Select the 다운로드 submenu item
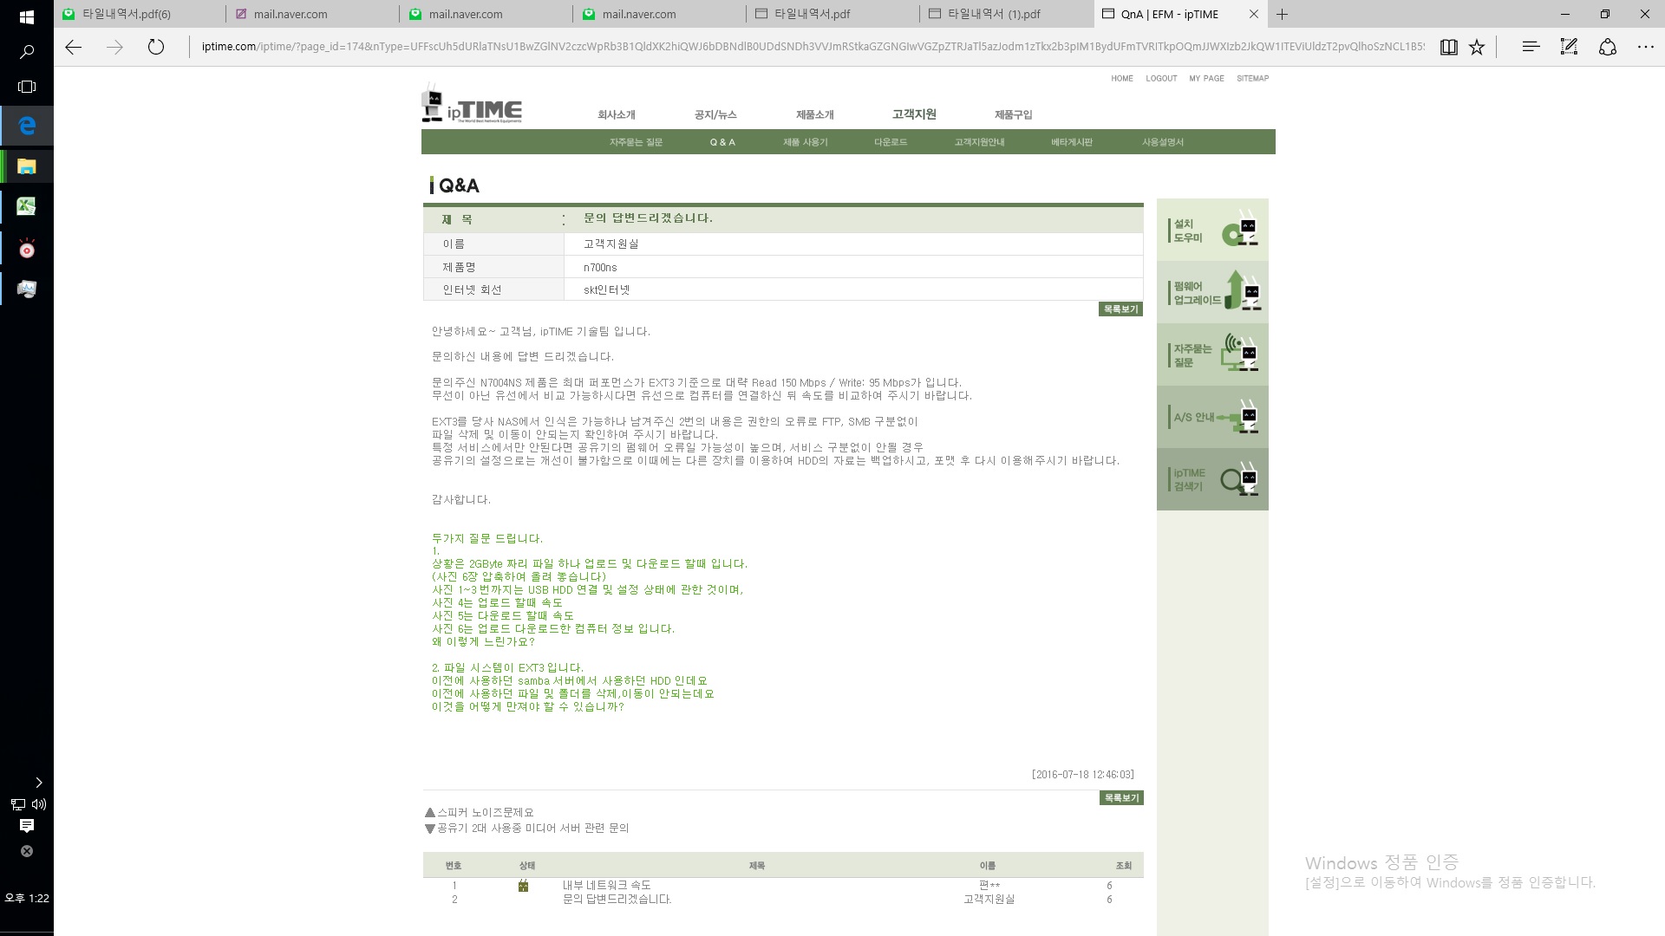1665x936 pixels. coord(890,142)
